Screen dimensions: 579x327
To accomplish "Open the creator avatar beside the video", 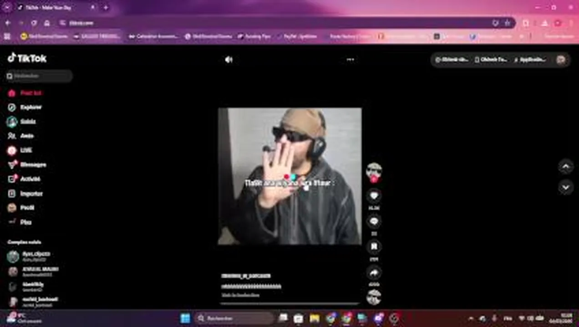I will (374, 170).
